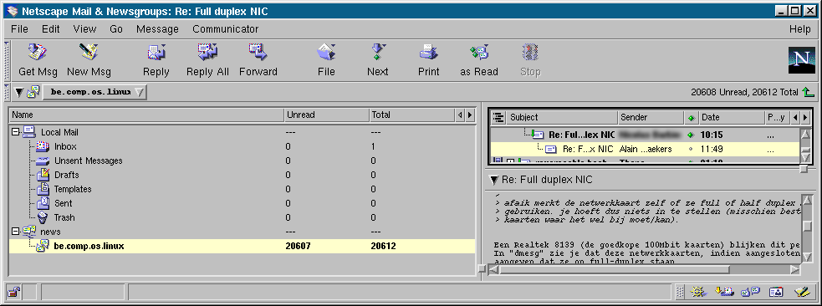Sort messages by Subject column
Screen dimensions: 822x306
tap(562, 117)
